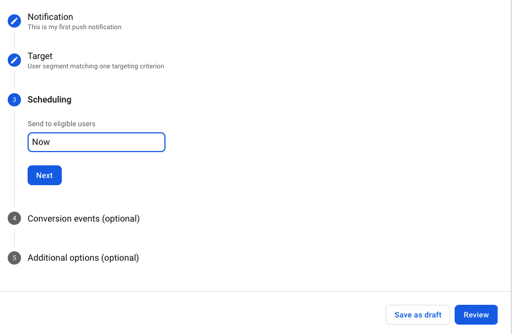This screenshot has width=512, height=334.
Task: Open the "Now" scheduling dropdown
Action: [x=97, y=142]
